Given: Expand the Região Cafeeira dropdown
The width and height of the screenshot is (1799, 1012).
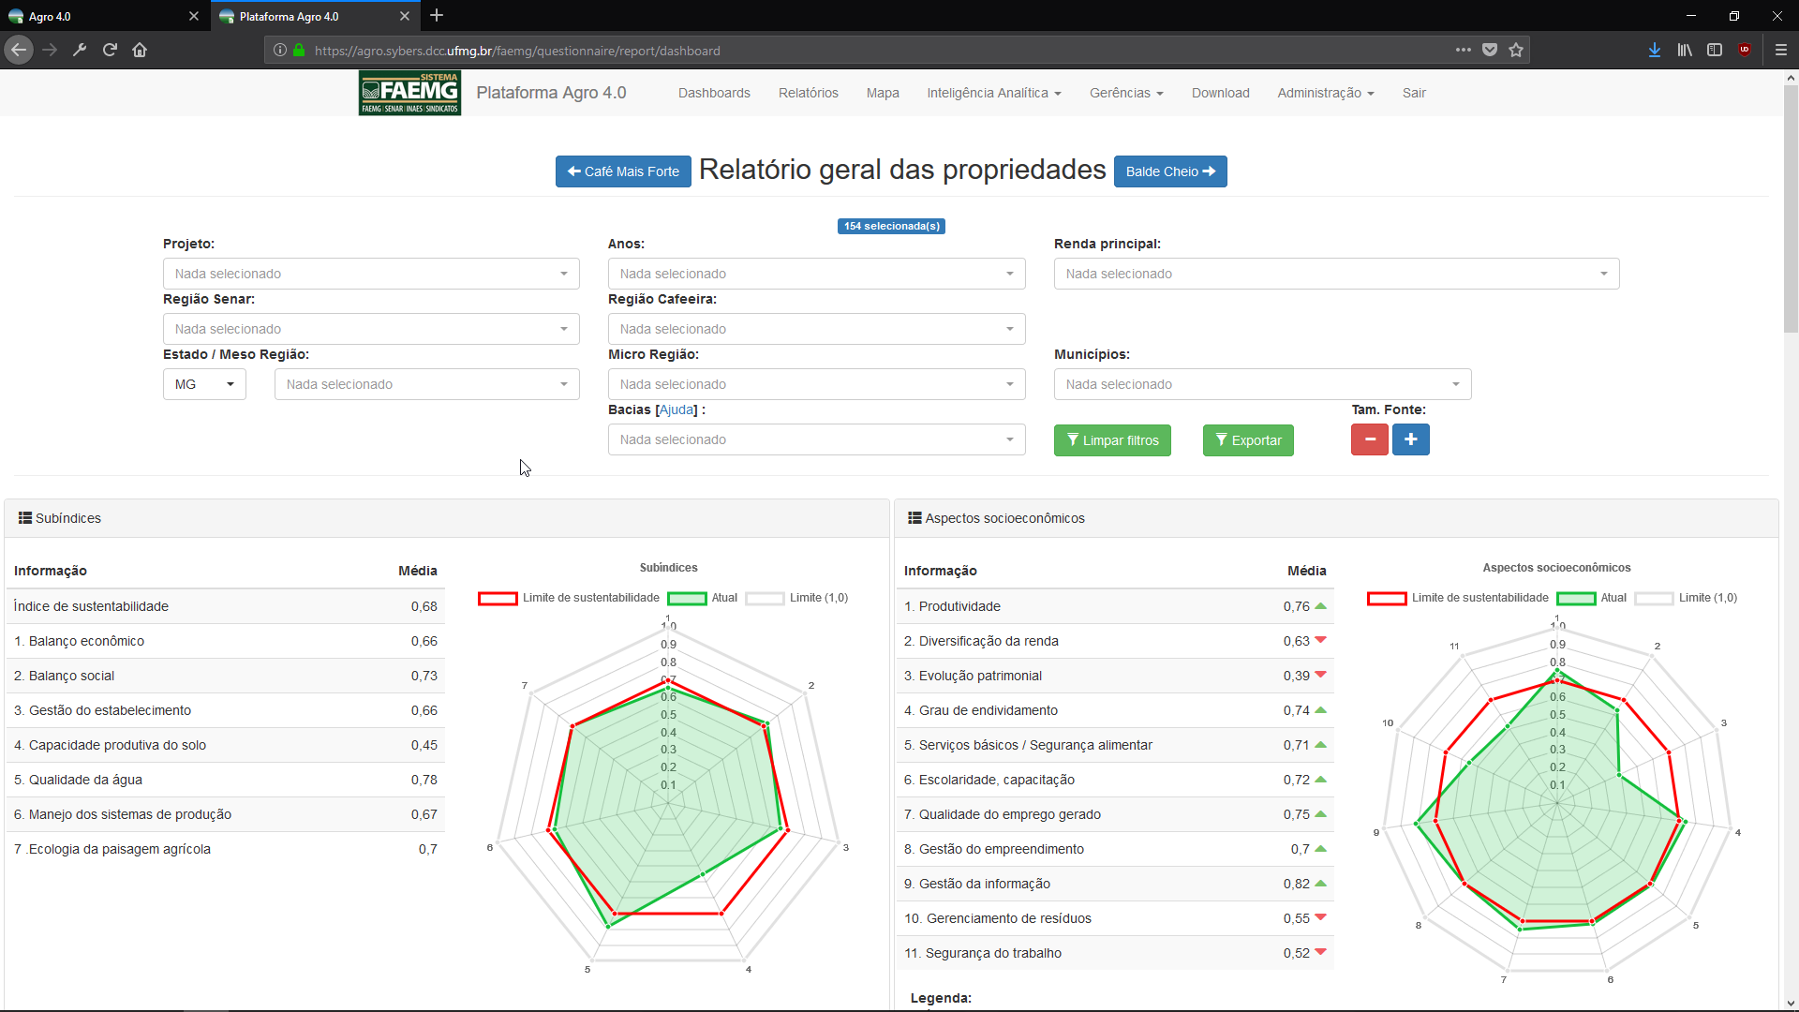Looking at the screenshot, I should [x=816, y=329].
